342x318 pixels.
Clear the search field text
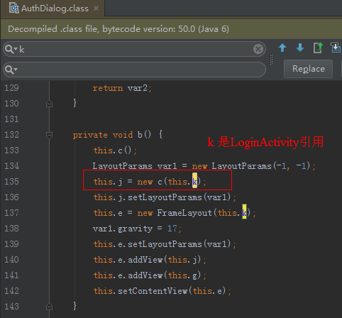(x=258, y=49)
